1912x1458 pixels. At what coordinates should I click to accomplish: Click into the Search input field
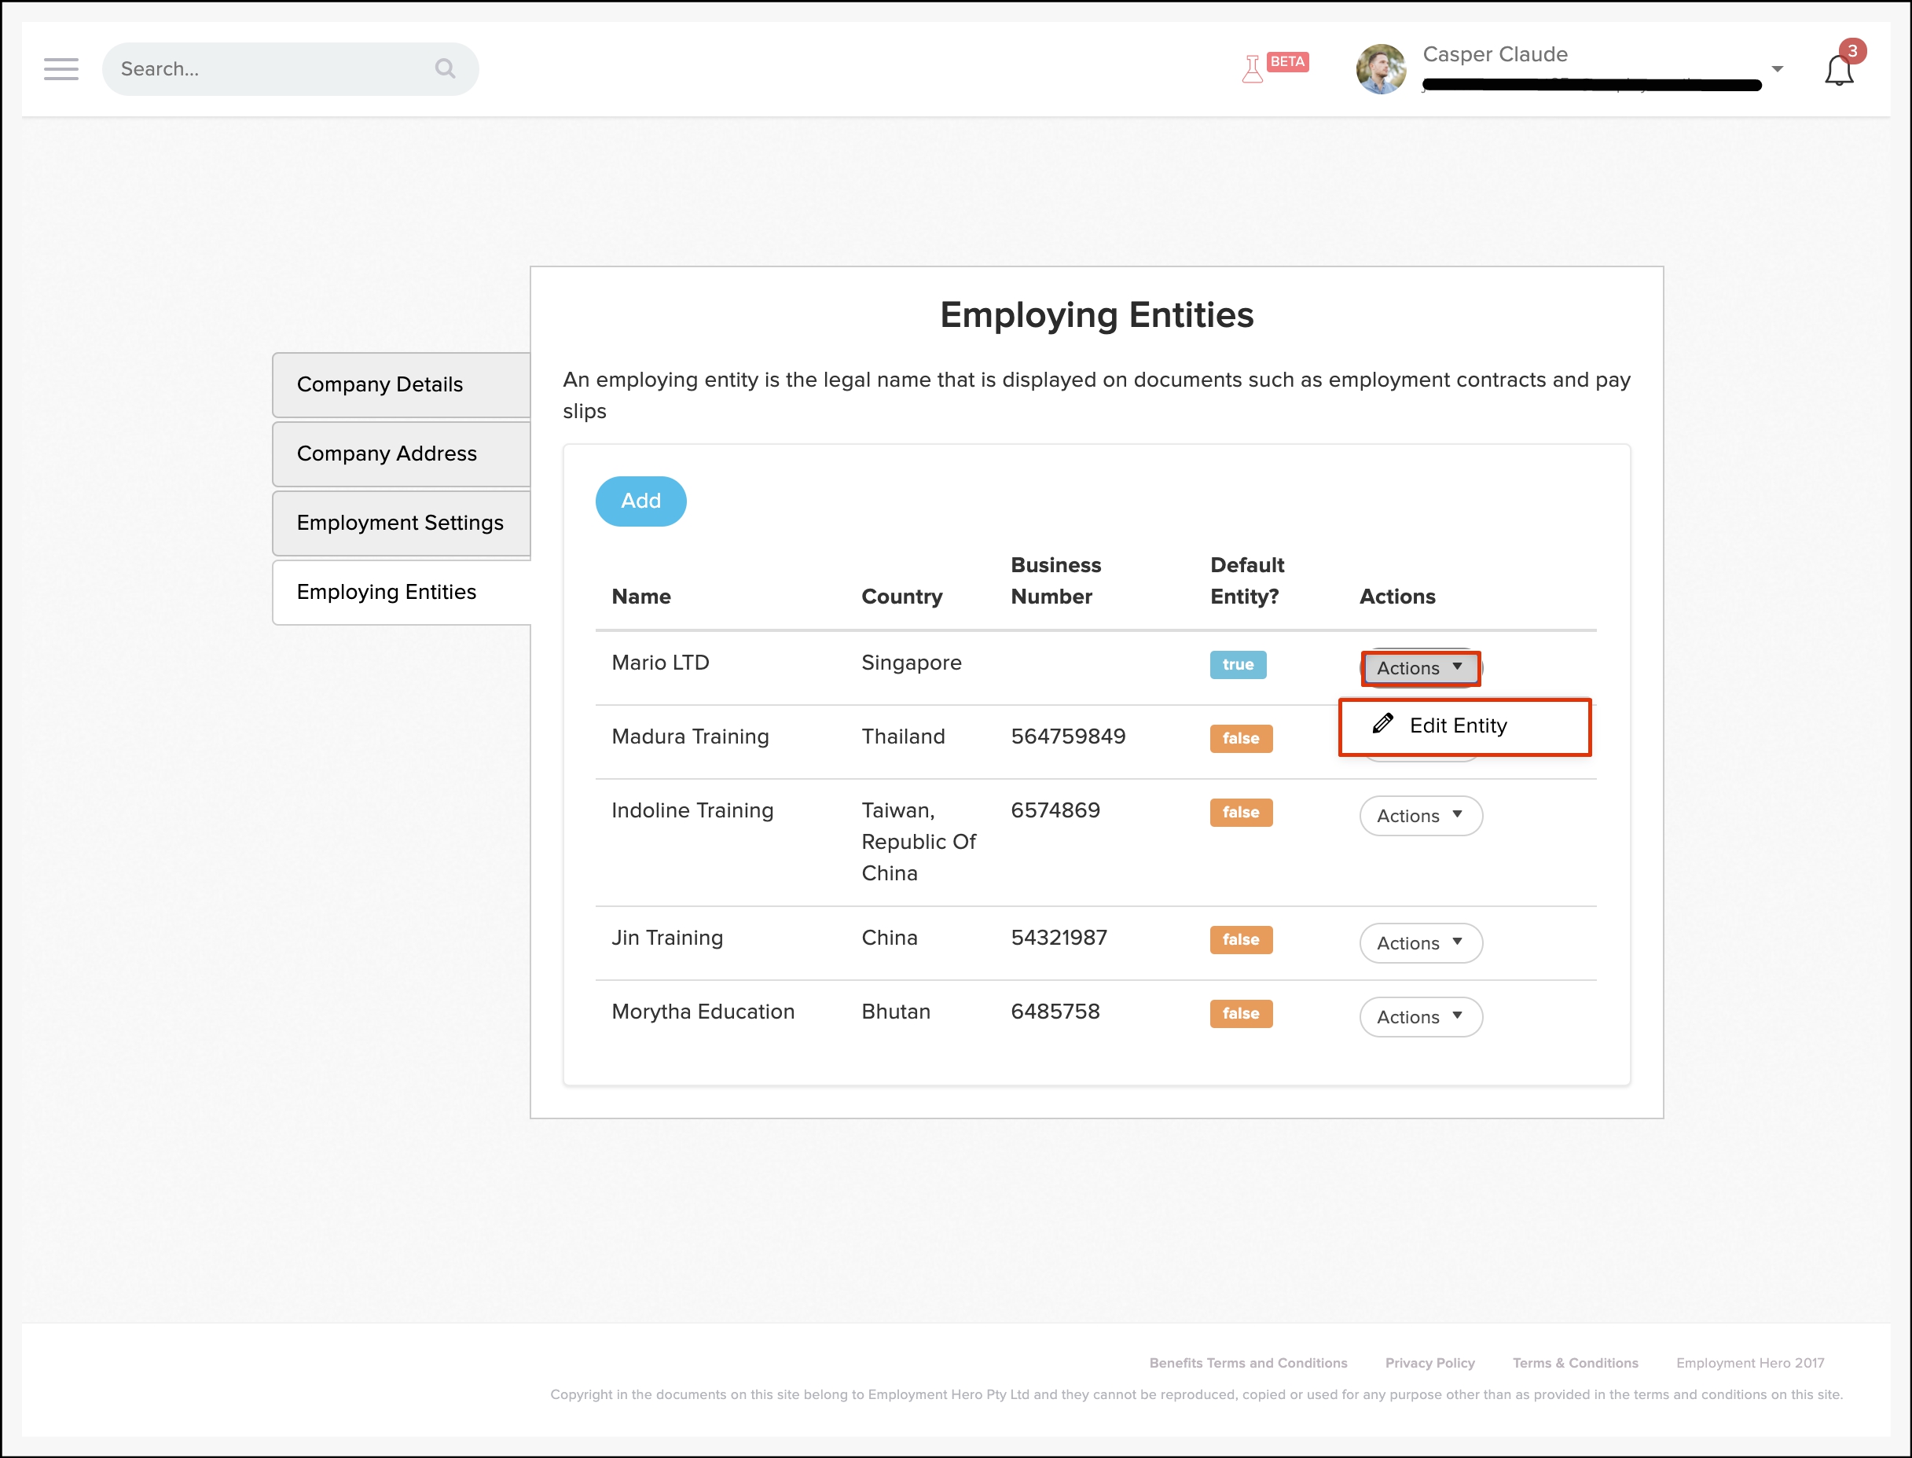point(269,68)
